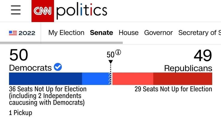Screen dimensions: 221x124
Task: Select the Secretary of State tab
Action: tap(199, 33)
